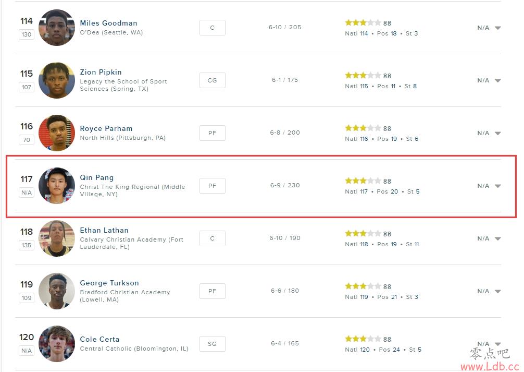Open Ethan Lathan's name link
This screenshot has height=372, width=524.
coord(104,231)
